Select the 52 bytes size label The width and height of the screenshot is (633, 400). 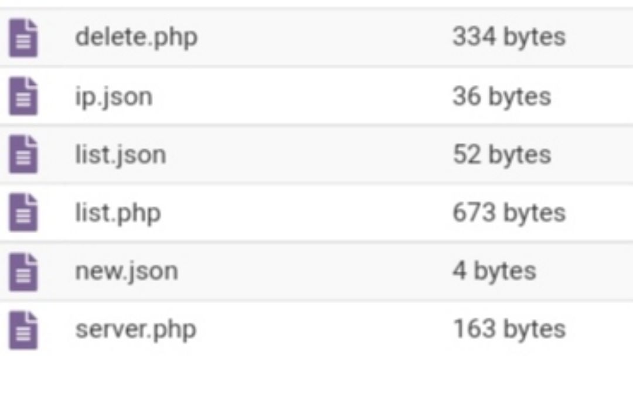[502, 155]
